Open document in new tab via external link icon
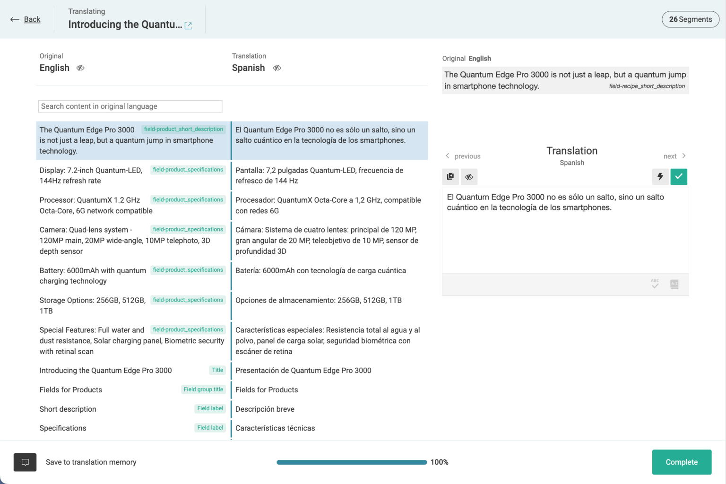The width and height of the screenshot is (726, 484). (x=188, y=26)
